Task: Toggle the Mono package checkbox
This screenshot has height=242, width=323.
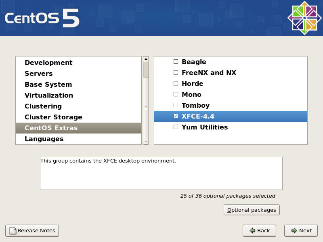Action: (176, 94)
